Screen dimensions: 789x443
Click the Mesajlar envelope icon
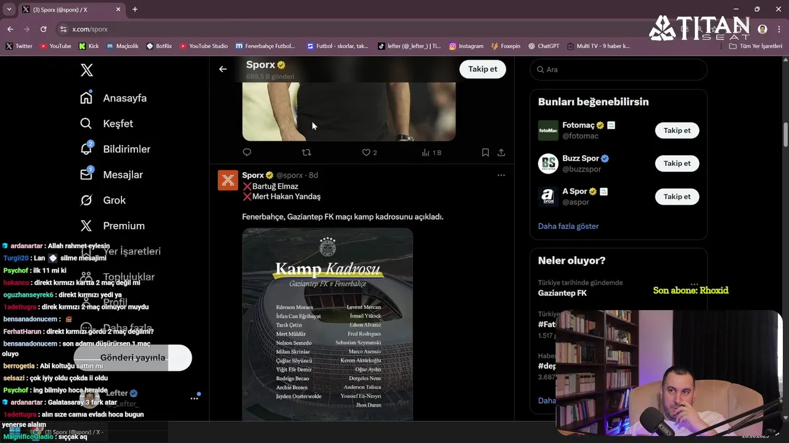[x=86, y=175]
